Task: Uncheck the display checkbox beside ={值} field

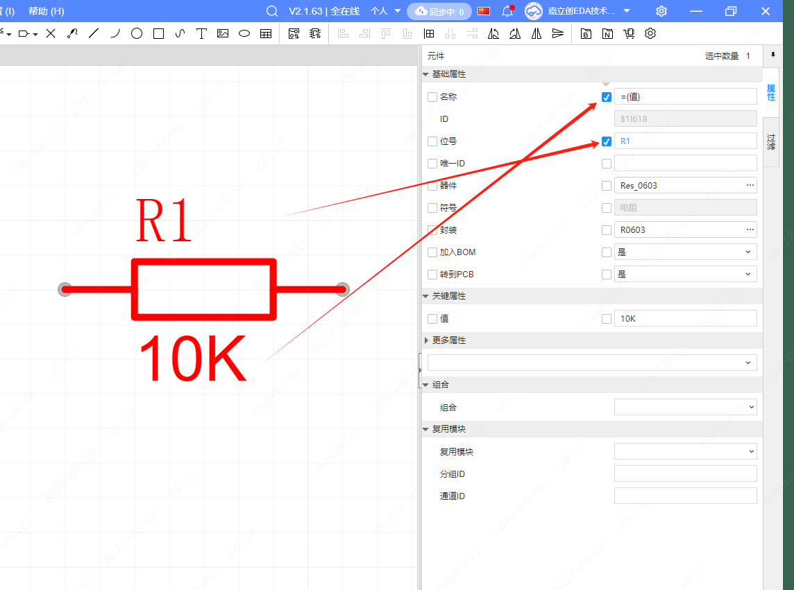Action: point(607,97)
